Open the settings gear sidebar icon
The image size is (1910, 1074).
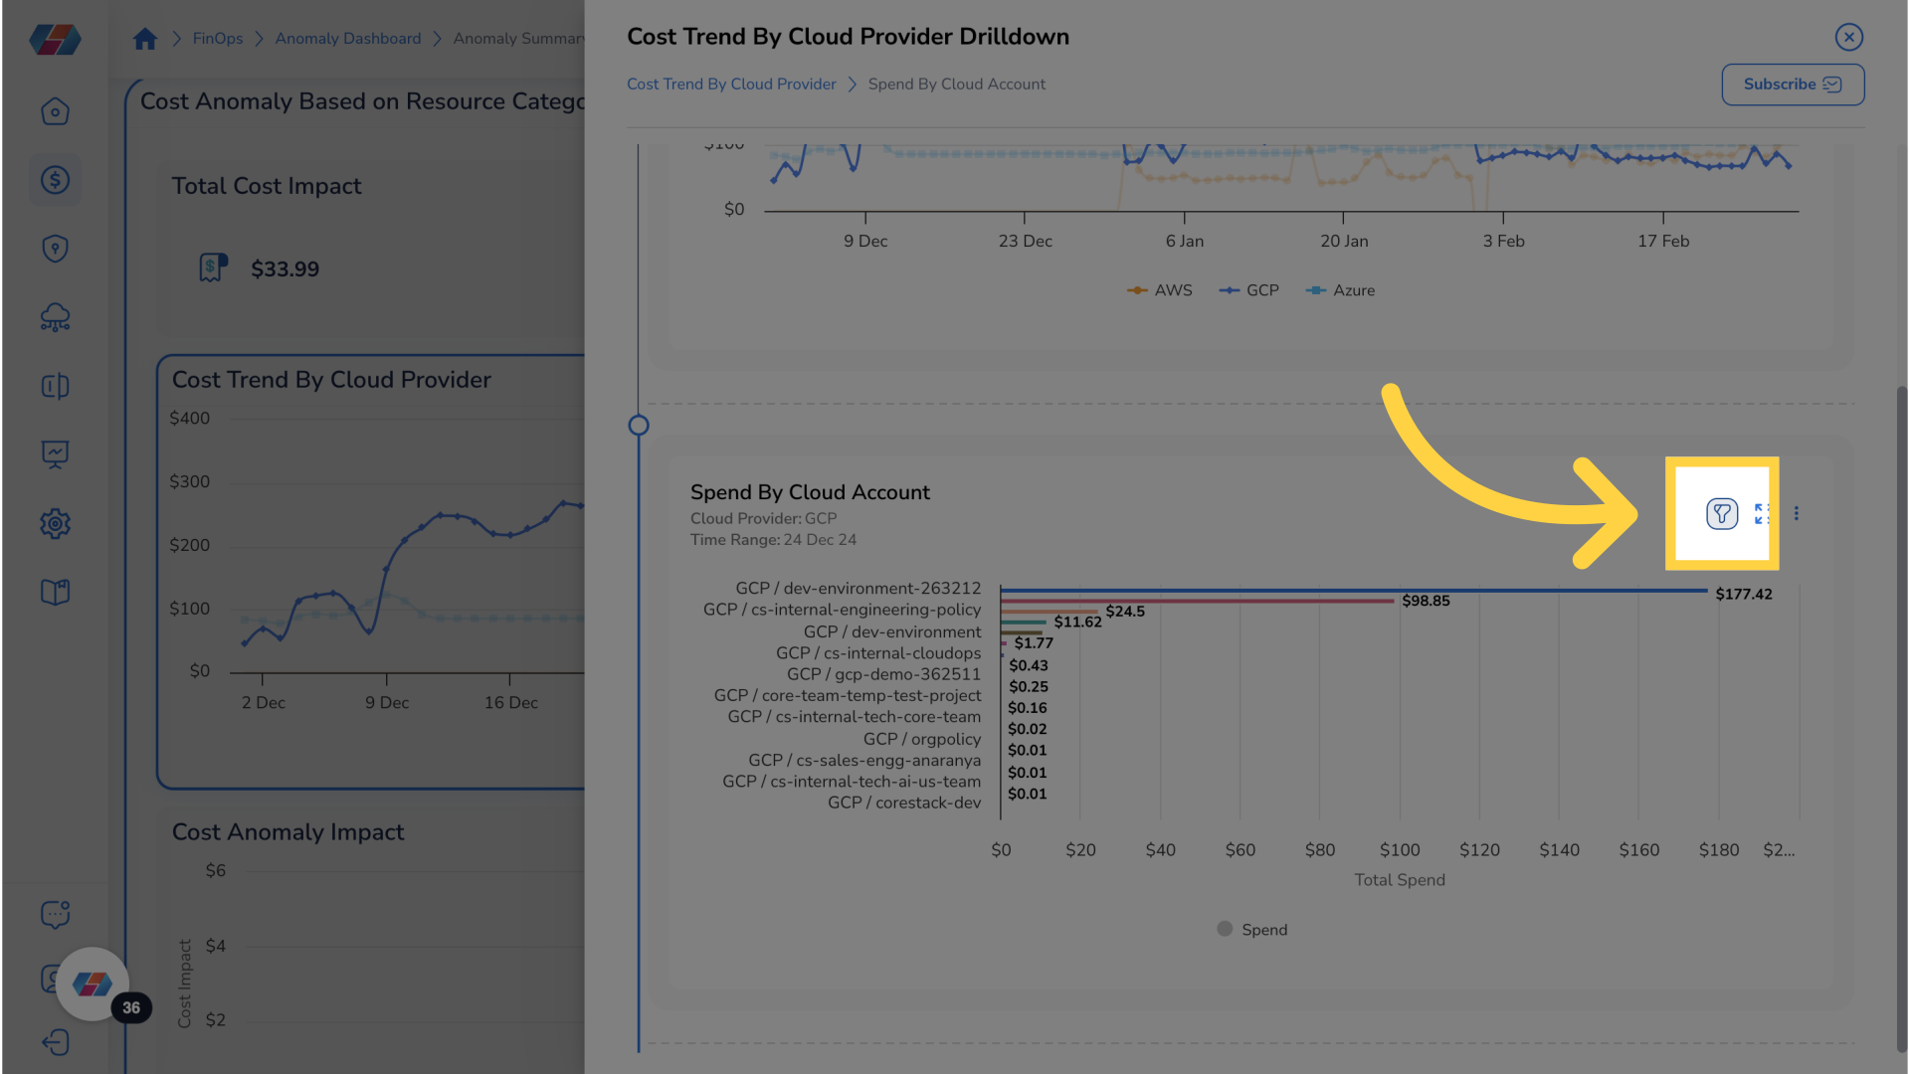[55, 523]
